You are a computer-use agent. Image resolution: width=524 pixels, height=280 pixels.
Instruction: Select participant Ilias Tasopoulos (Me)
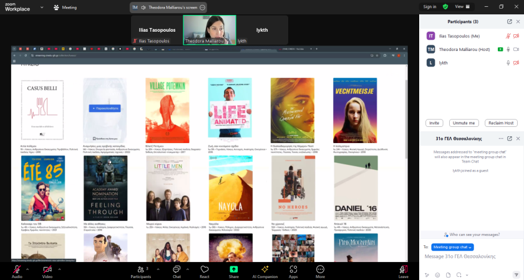tap(473, 36)
